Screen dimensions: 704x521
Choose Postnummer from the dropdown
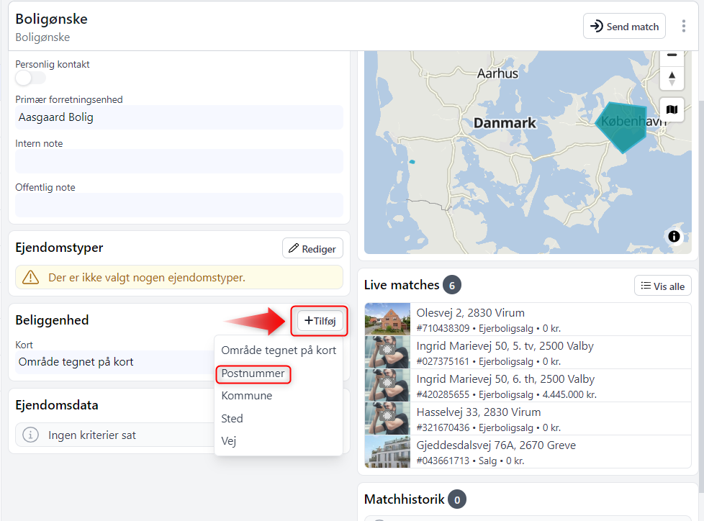point(253,373)
